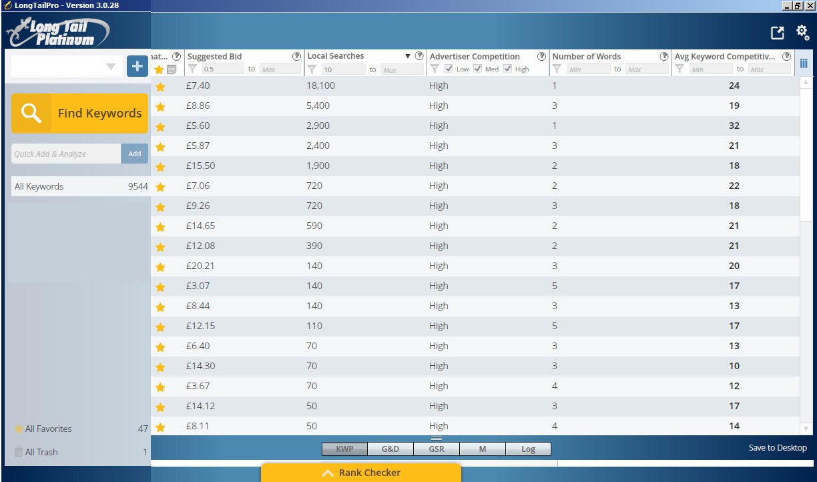This screenshot has height=482, width=817.
Task: Toggle the Med competition checkbox
Action: (x=478, y=69)
